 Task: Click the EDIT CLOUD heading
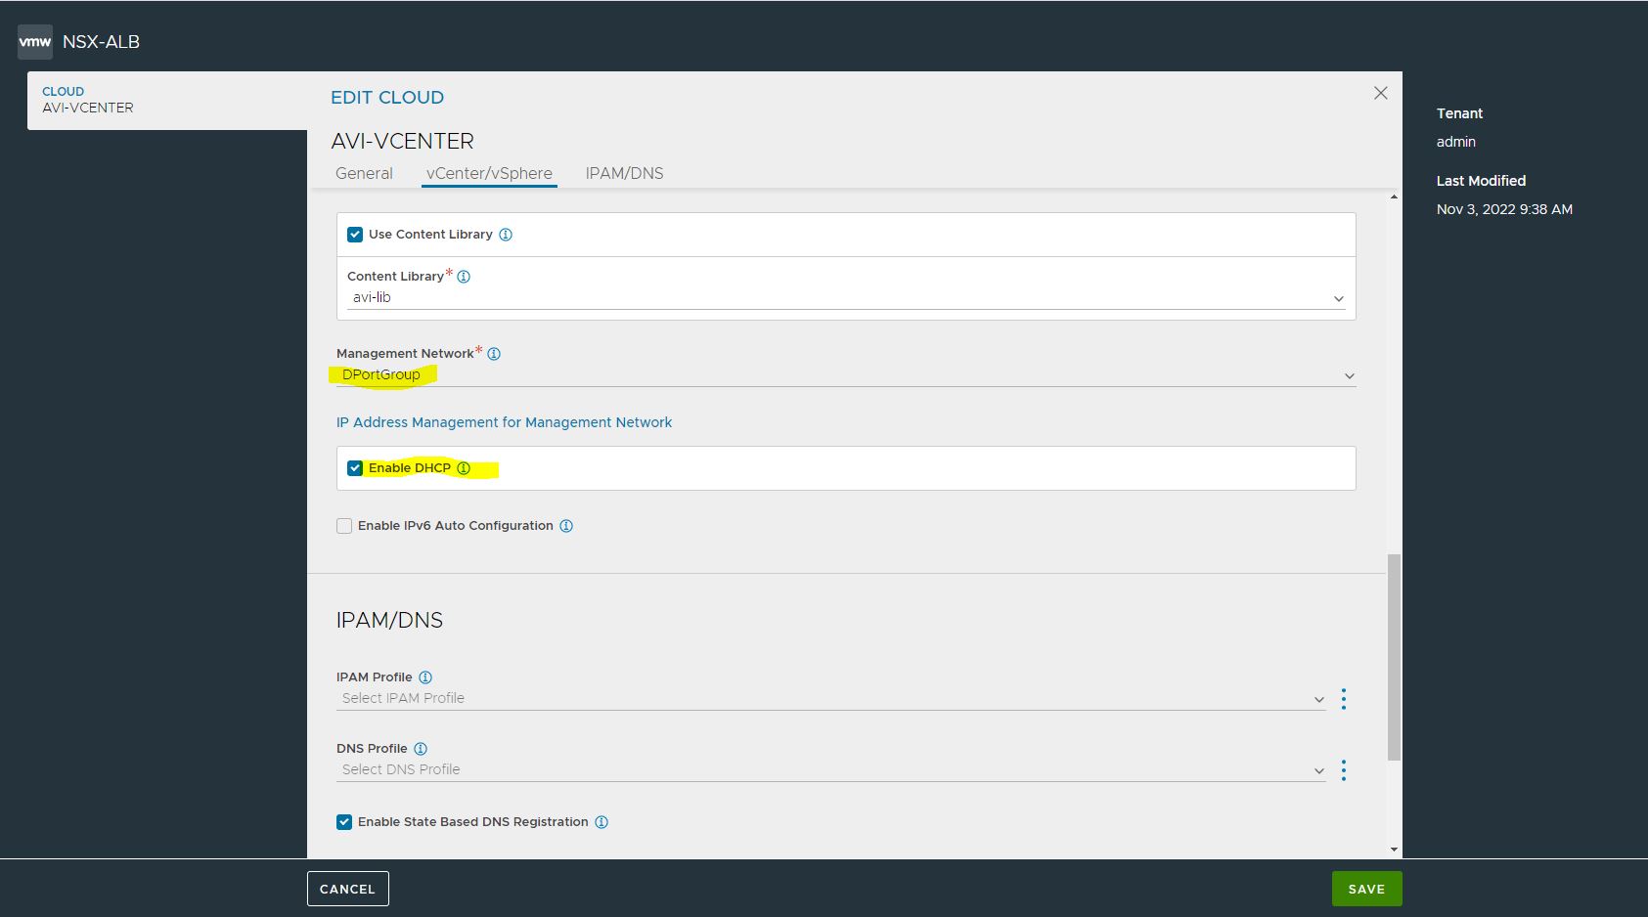(387, 98)
